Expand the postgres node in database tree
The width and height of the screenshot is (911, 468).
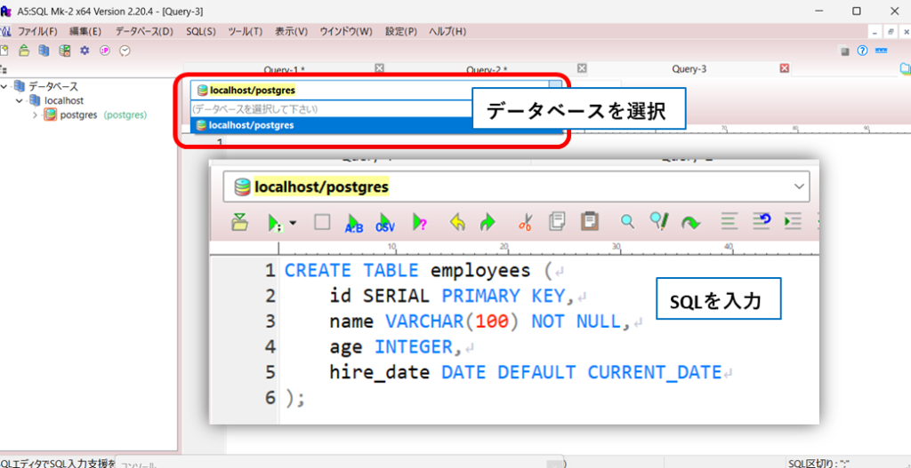click(x=36, y=115)
